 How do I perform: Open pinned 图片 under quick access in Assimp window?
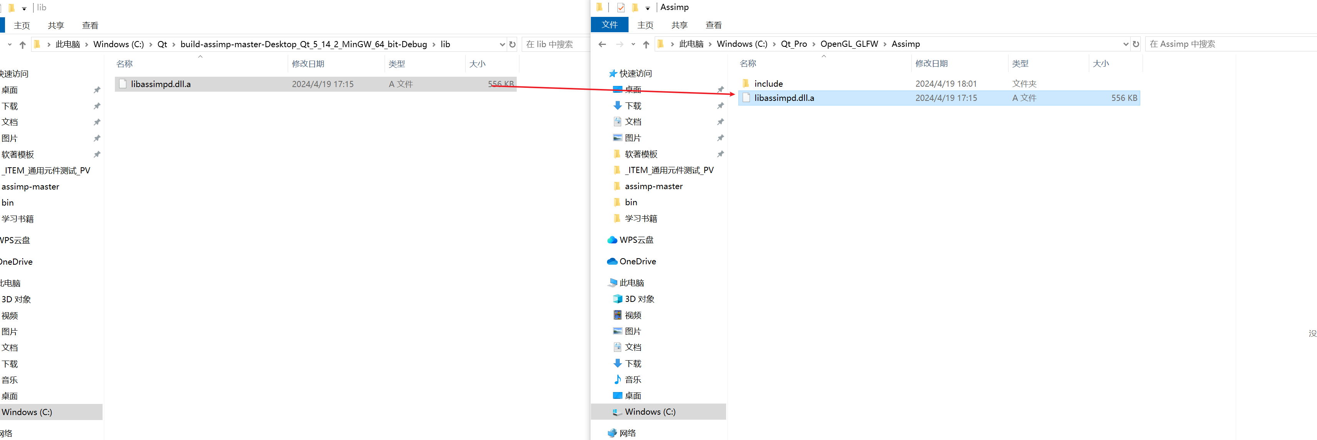pyautogui.click(x=633, y=138)
